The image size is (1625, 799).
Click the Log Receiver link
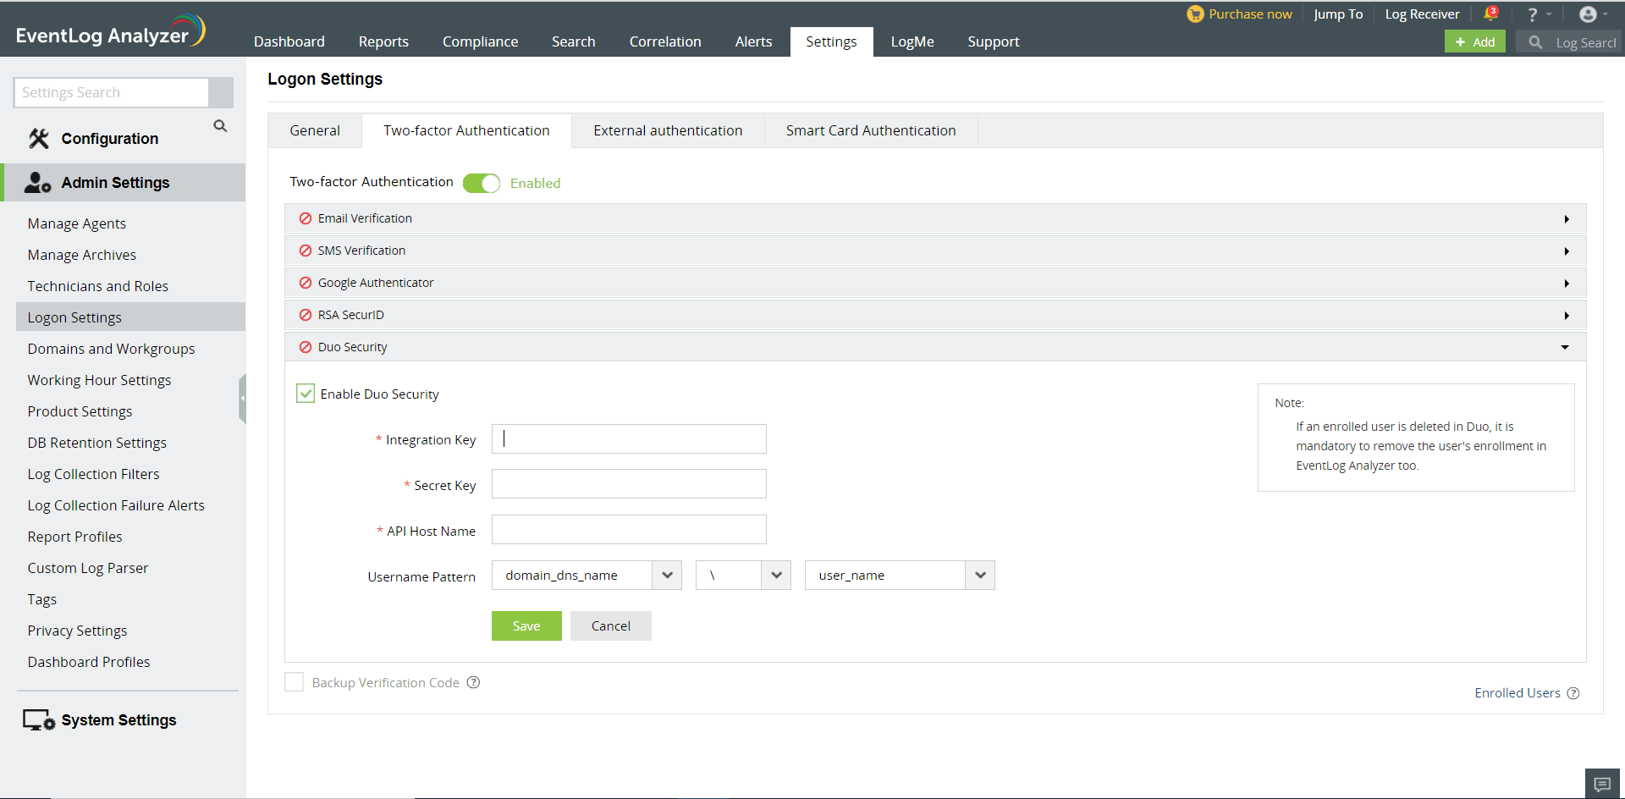(x=1422, y=14)
